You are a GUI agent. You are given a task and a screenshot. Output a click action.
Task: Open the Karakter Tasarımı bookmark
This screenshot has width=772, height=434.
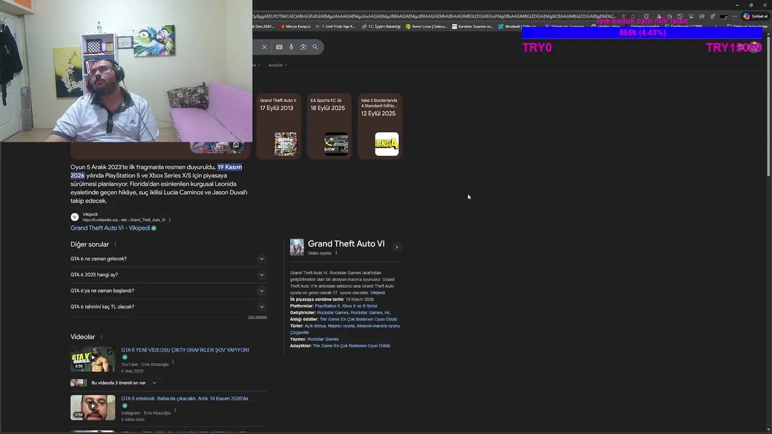tap(472, 27)
